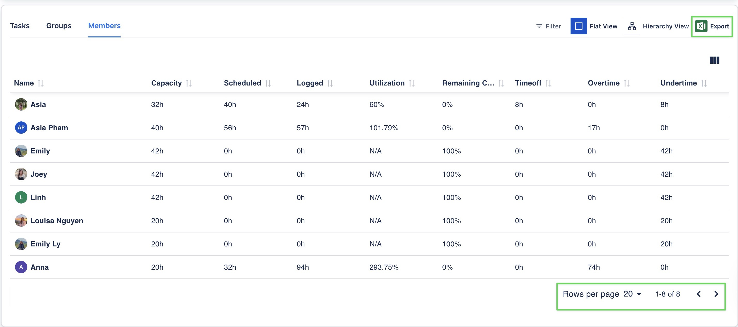The width and height of the screenshot is (738, 327).
Task: Sort by the Logged column arrows
Action: pos(330,83)
